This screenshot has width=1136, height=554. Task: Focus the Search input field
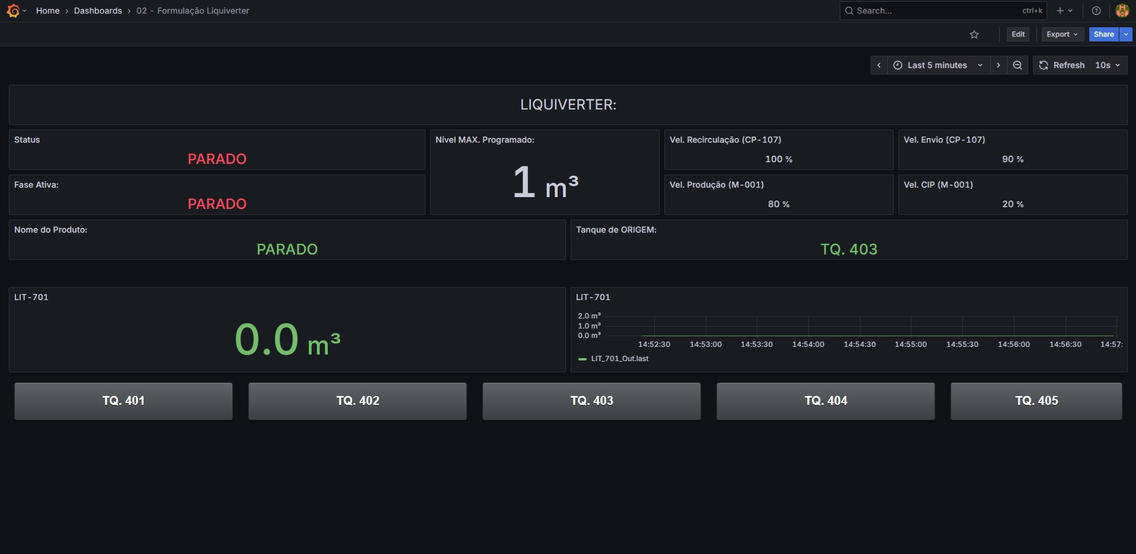(x=936, y=11)
